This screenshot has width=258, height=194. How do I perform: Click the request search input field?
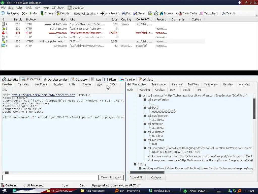coord(50,177)
